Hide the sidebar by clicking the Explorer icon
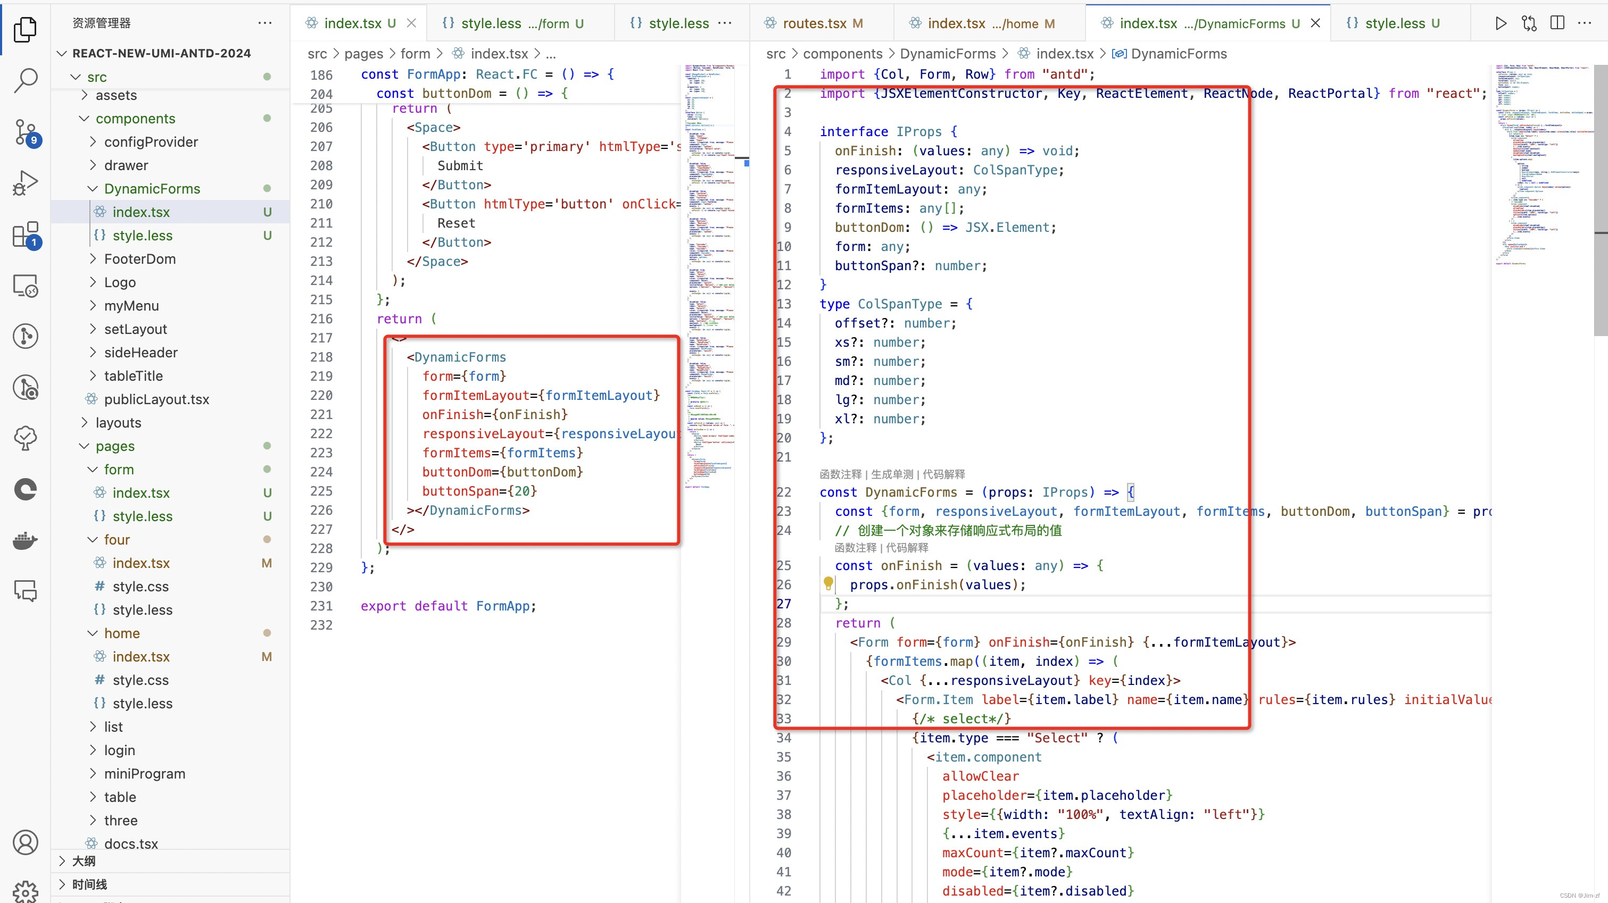This screenshot has height=903, width=1608. click(26, 29)
